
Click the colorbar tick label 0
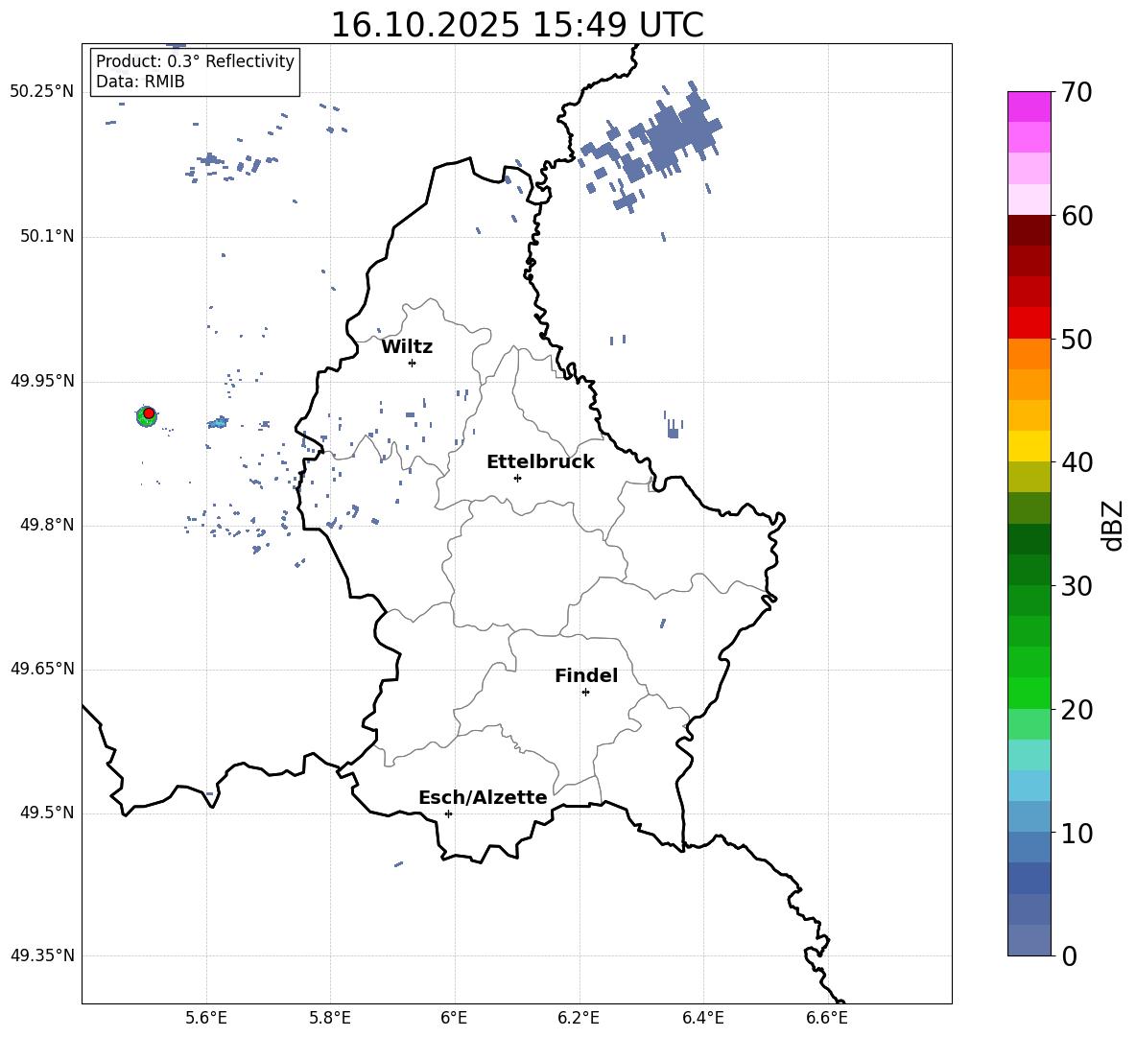[1070, 955]
